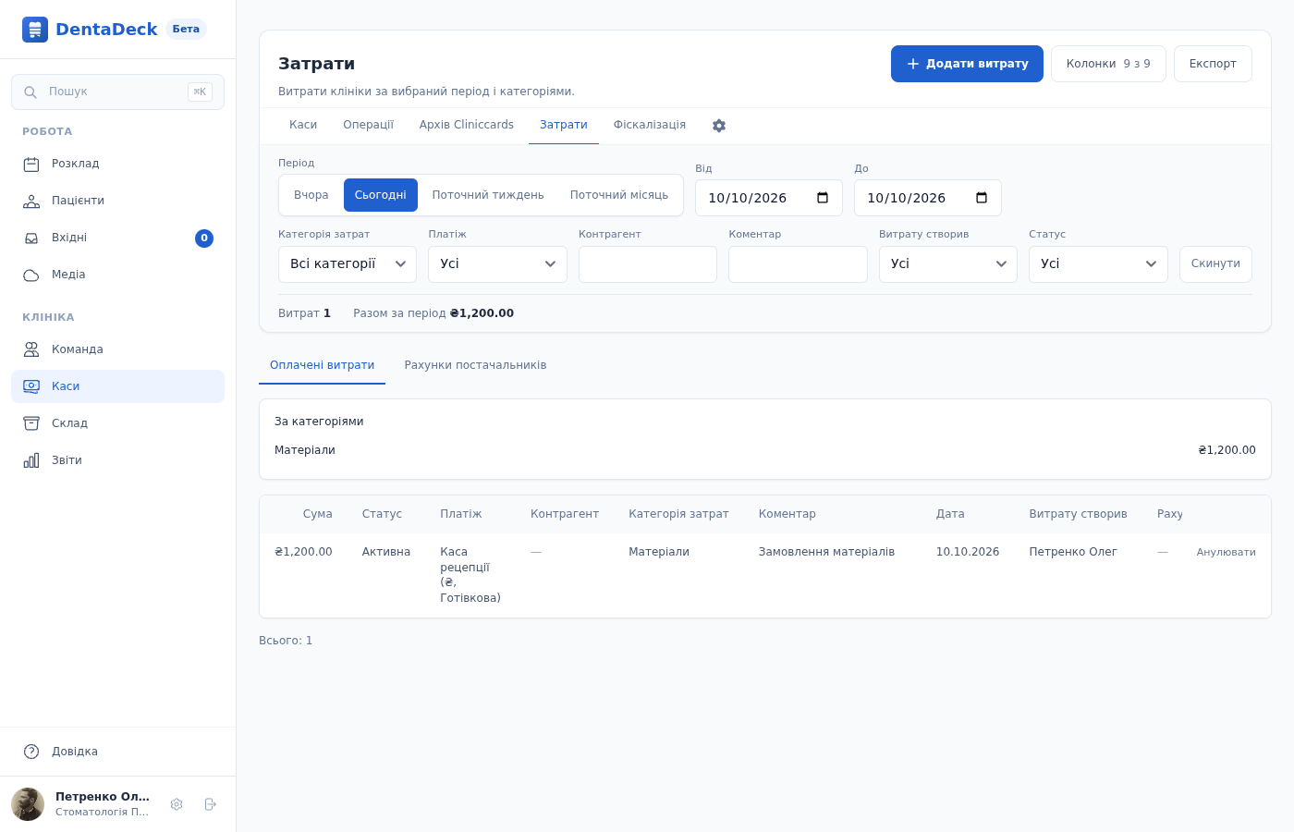Select the Вчора period option
The image size is (1294, 832).
[311, 195]
